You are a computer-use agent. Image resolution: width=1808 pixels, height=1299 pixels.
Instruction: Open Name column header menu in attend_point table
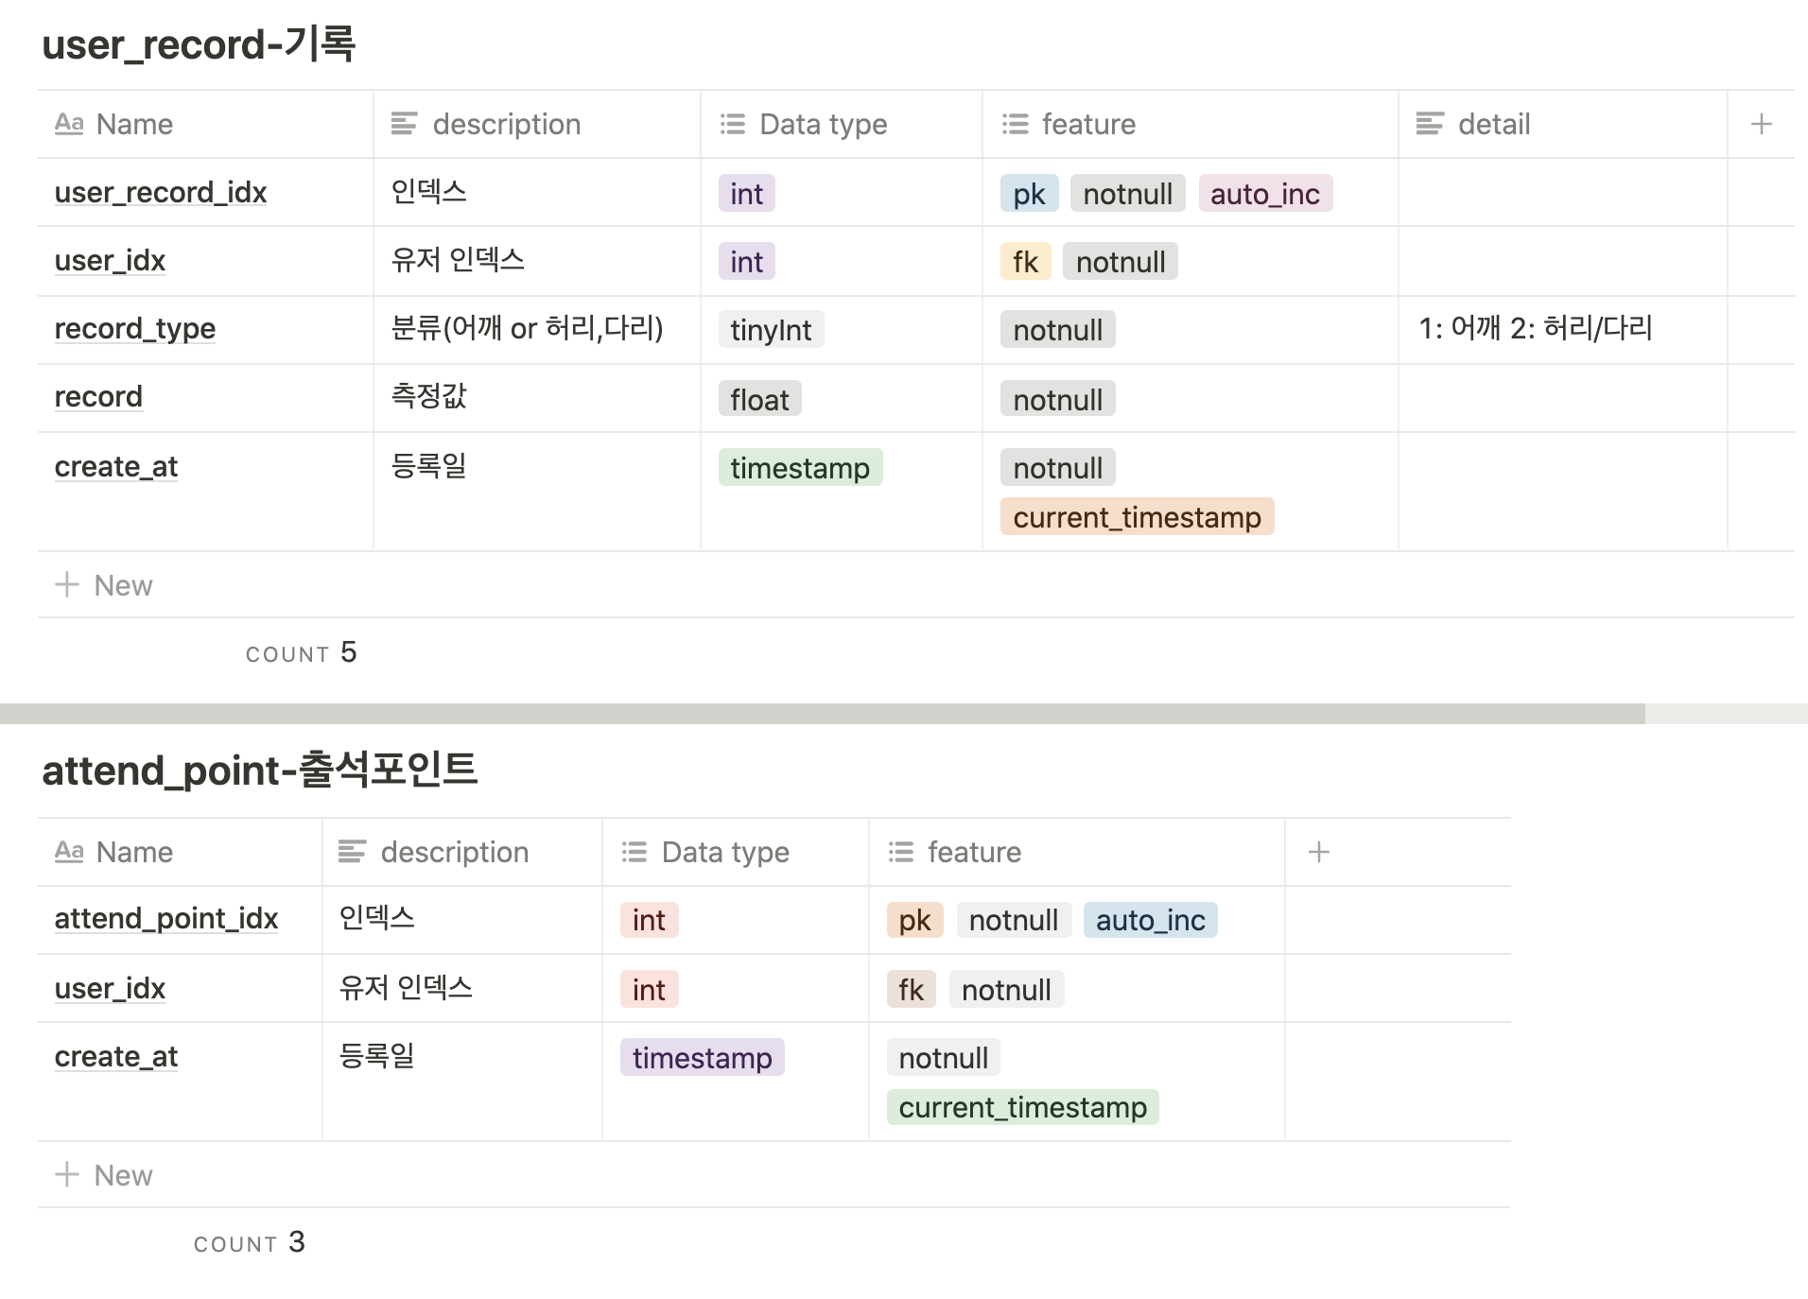180,852
